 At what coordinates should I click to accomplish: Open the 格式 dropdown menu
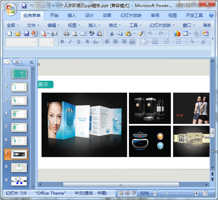click(115, 25)
